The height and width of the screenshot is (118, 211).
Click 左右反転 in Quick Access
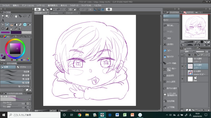170,101
